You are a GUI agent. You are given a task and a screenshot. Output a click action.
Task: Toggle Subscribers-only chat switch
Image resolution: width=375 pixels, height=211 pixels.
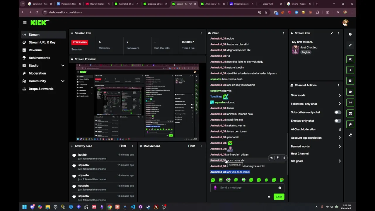tap(338, 112)
